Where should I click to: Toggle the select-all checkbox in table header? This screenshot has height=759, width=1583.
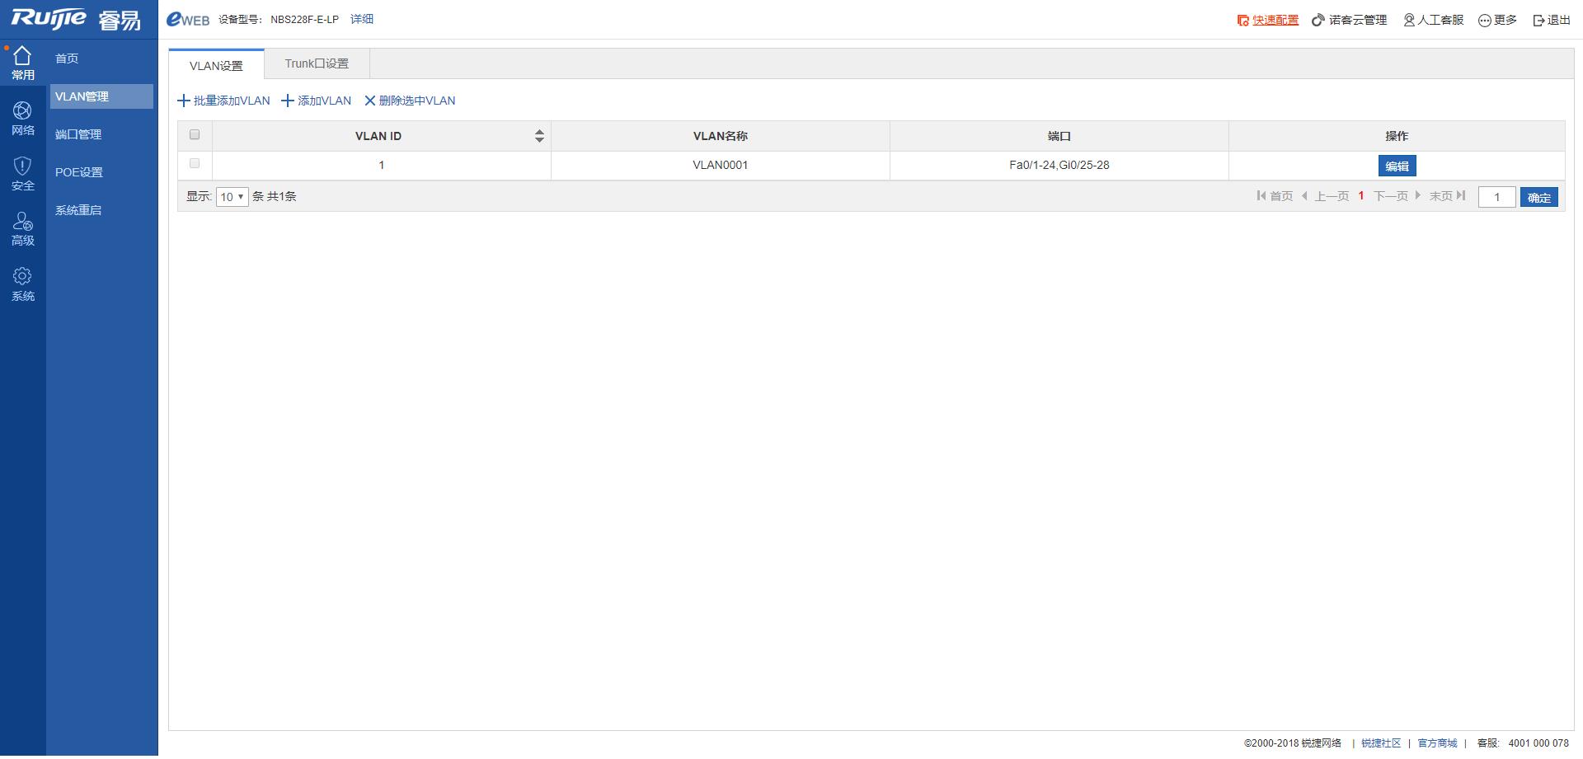[195, 135]
